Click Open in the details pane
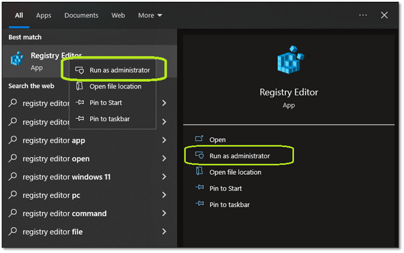 [x=217, y=140]
